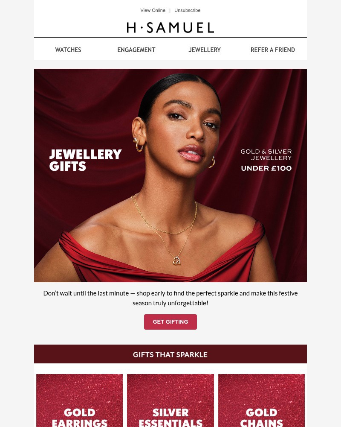Open the Gold Chains tile

click(261, 401)
